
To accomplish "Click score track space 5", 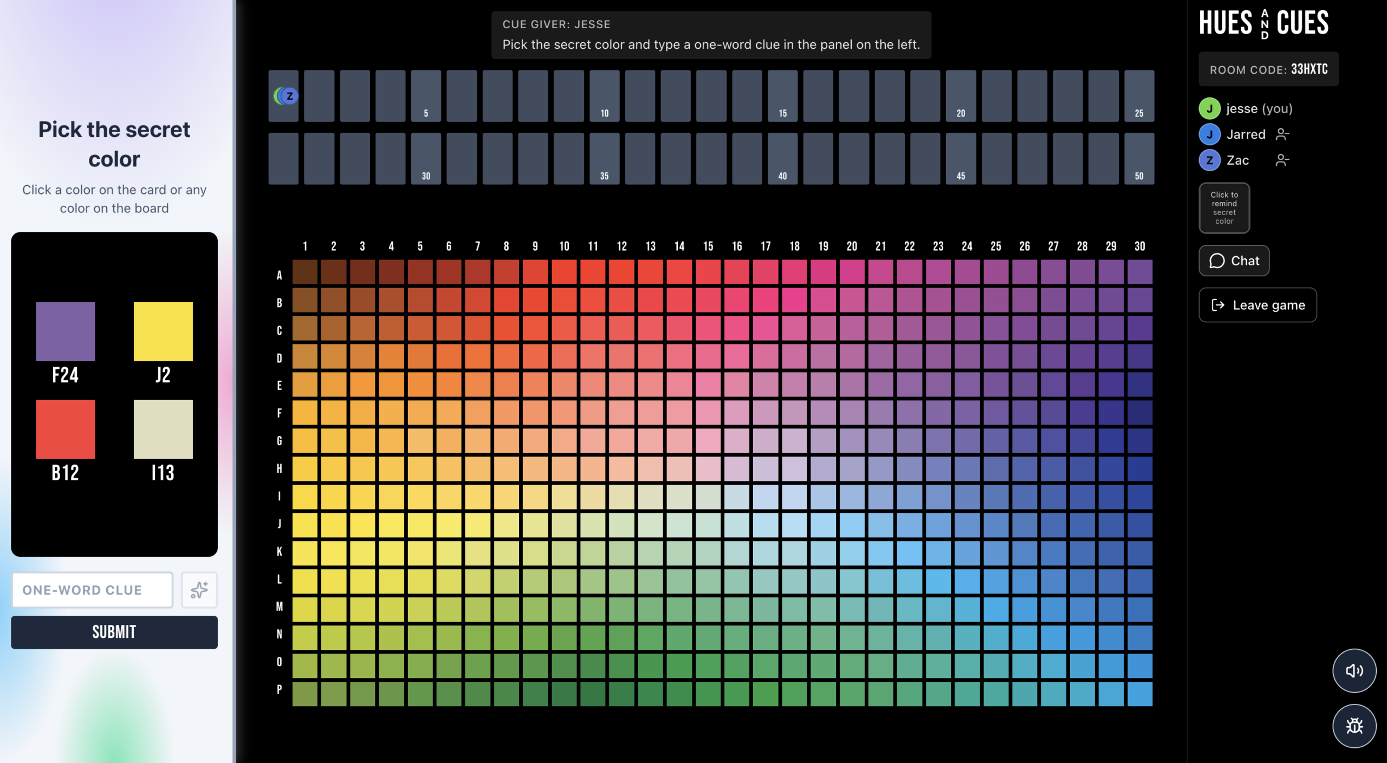I will tap(426, 96).
